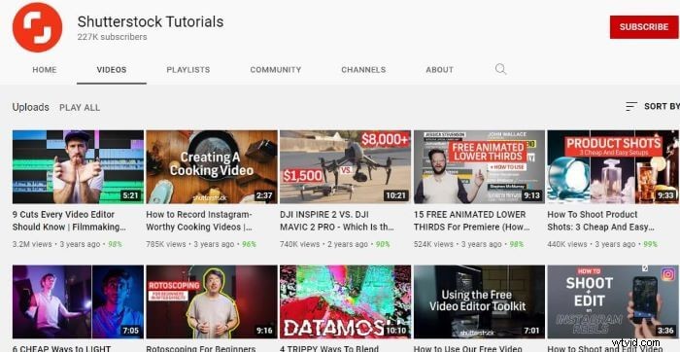Click title '9 Cuts Every Video Editor Should Know'

click(69, 221)
